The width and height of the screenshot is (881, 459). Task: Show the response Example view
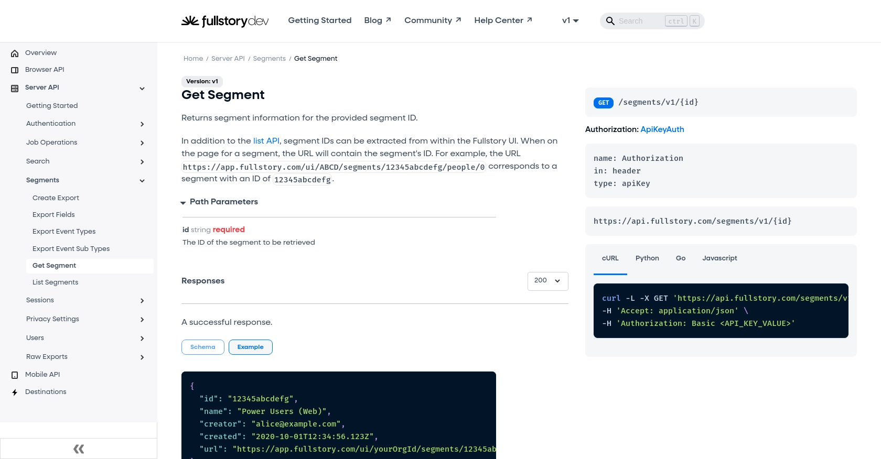coord(251,347)
